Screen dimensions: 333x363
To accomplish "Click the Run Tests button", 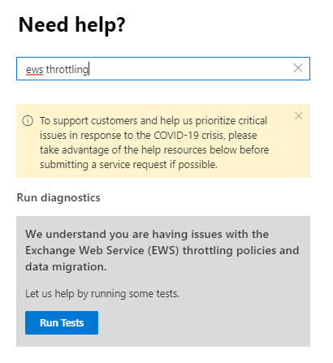I will coord(62,322).
